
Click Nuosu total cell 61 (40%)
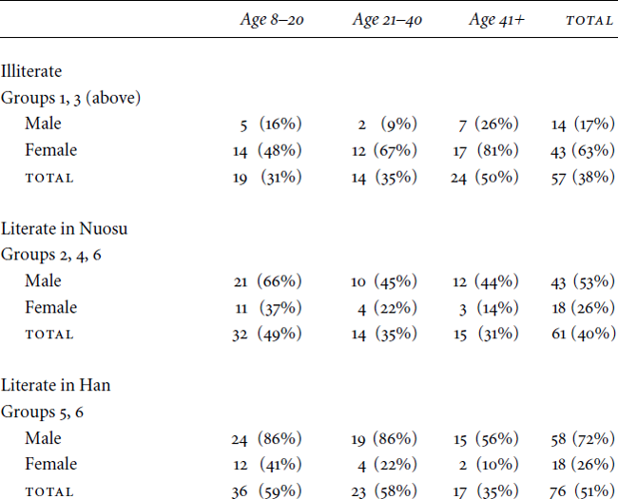pyautogui.click(x=584, y=335)
